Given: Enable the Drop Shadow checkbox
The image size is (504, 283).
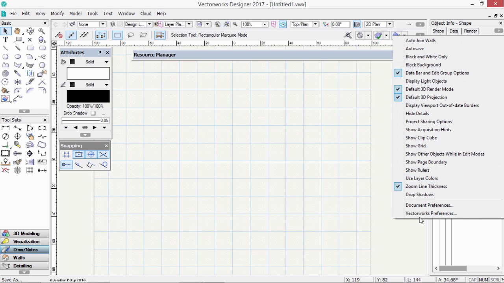Looking at the screenshot, I should [93, 113].
